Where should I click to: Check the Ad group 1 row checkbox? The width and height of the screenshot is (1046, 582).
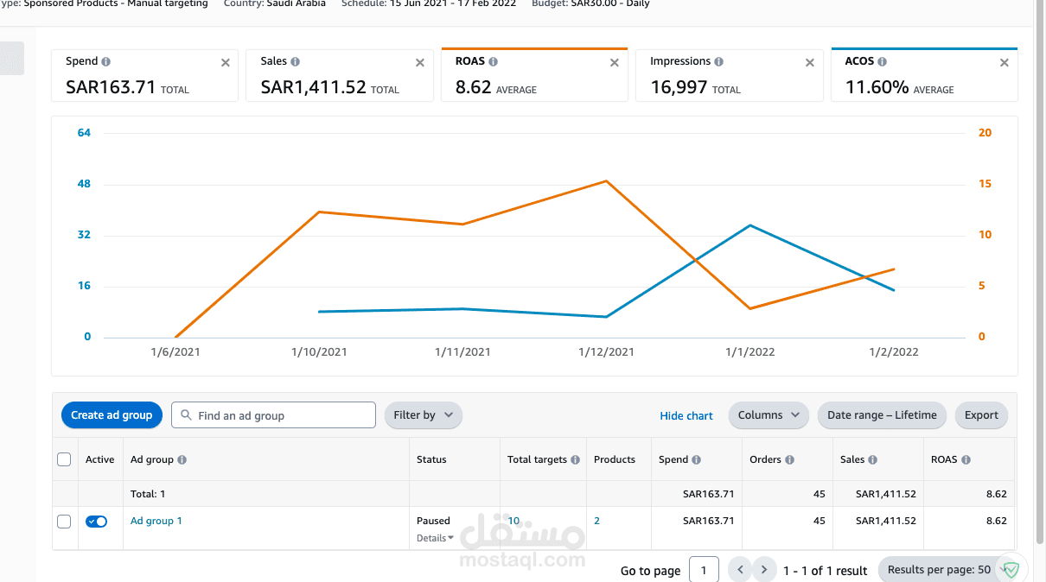pos(64,522)
